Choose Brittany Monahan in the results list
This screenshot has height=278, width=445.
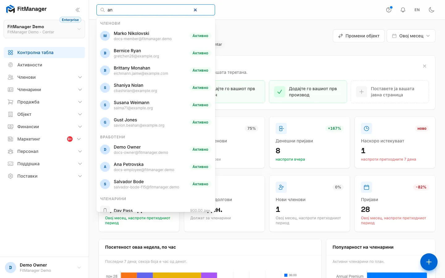point(156,70)
